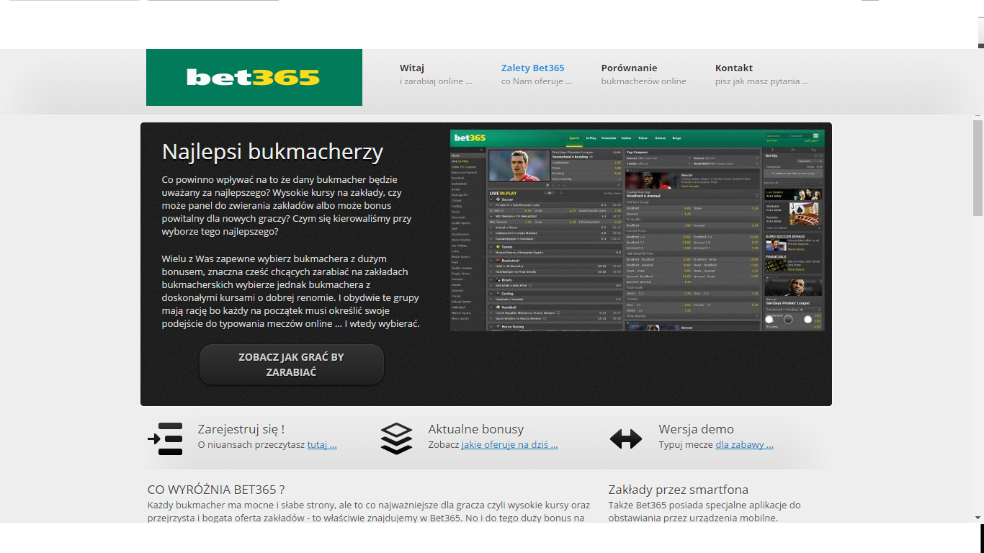Viewport: 984px width, 553px height.
Task: Follow the 'dla zabawy ...' link
Action: [744, 444]
